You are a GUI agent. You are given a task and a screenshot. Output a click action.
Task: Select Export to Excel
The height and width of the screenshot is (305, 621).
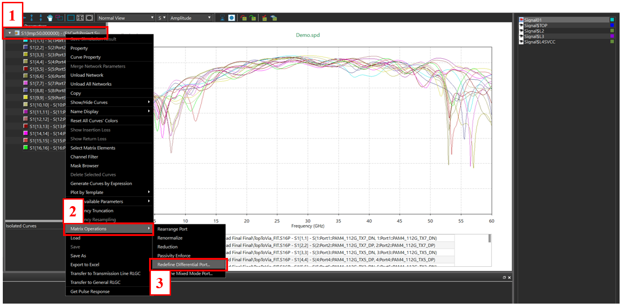[x=109, y=264]
